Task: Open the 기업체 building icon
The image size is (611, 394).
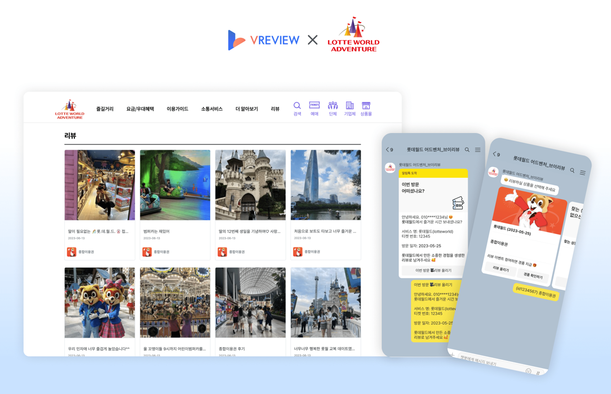Action: coord(350,109)
